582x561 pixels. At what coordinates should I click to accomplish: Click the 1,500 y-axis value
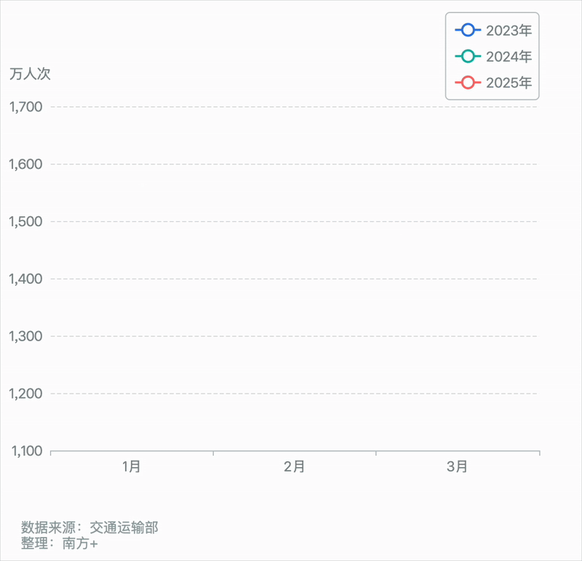pos(25,221)
